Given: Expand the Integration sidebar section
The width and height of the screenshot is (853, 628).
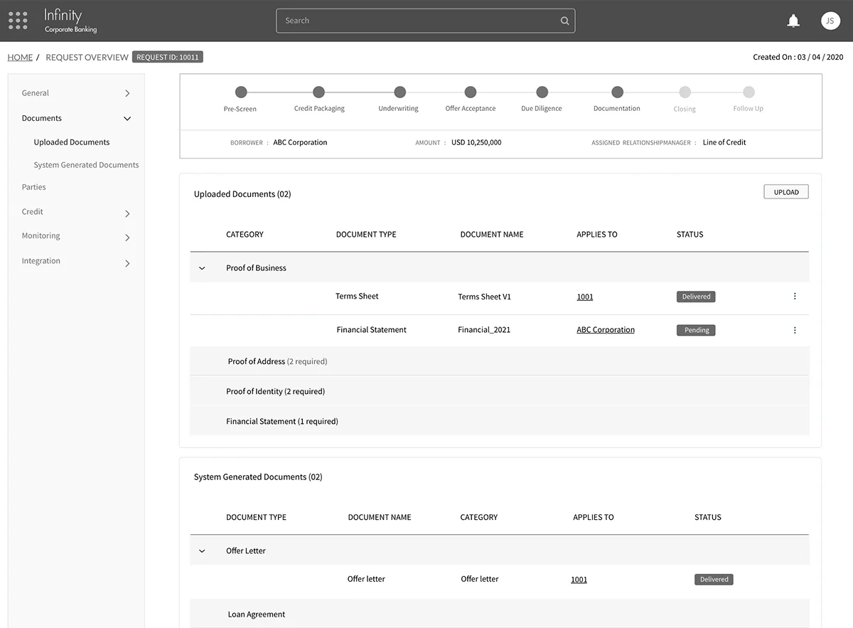Looking at the screenshot, I should click(127, 263).
